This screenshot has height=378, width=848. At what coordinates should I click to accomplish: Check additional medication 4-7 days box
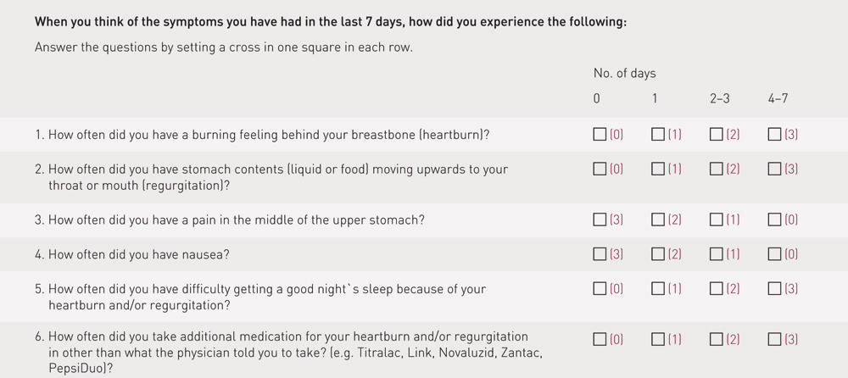[x=774, y=339]
